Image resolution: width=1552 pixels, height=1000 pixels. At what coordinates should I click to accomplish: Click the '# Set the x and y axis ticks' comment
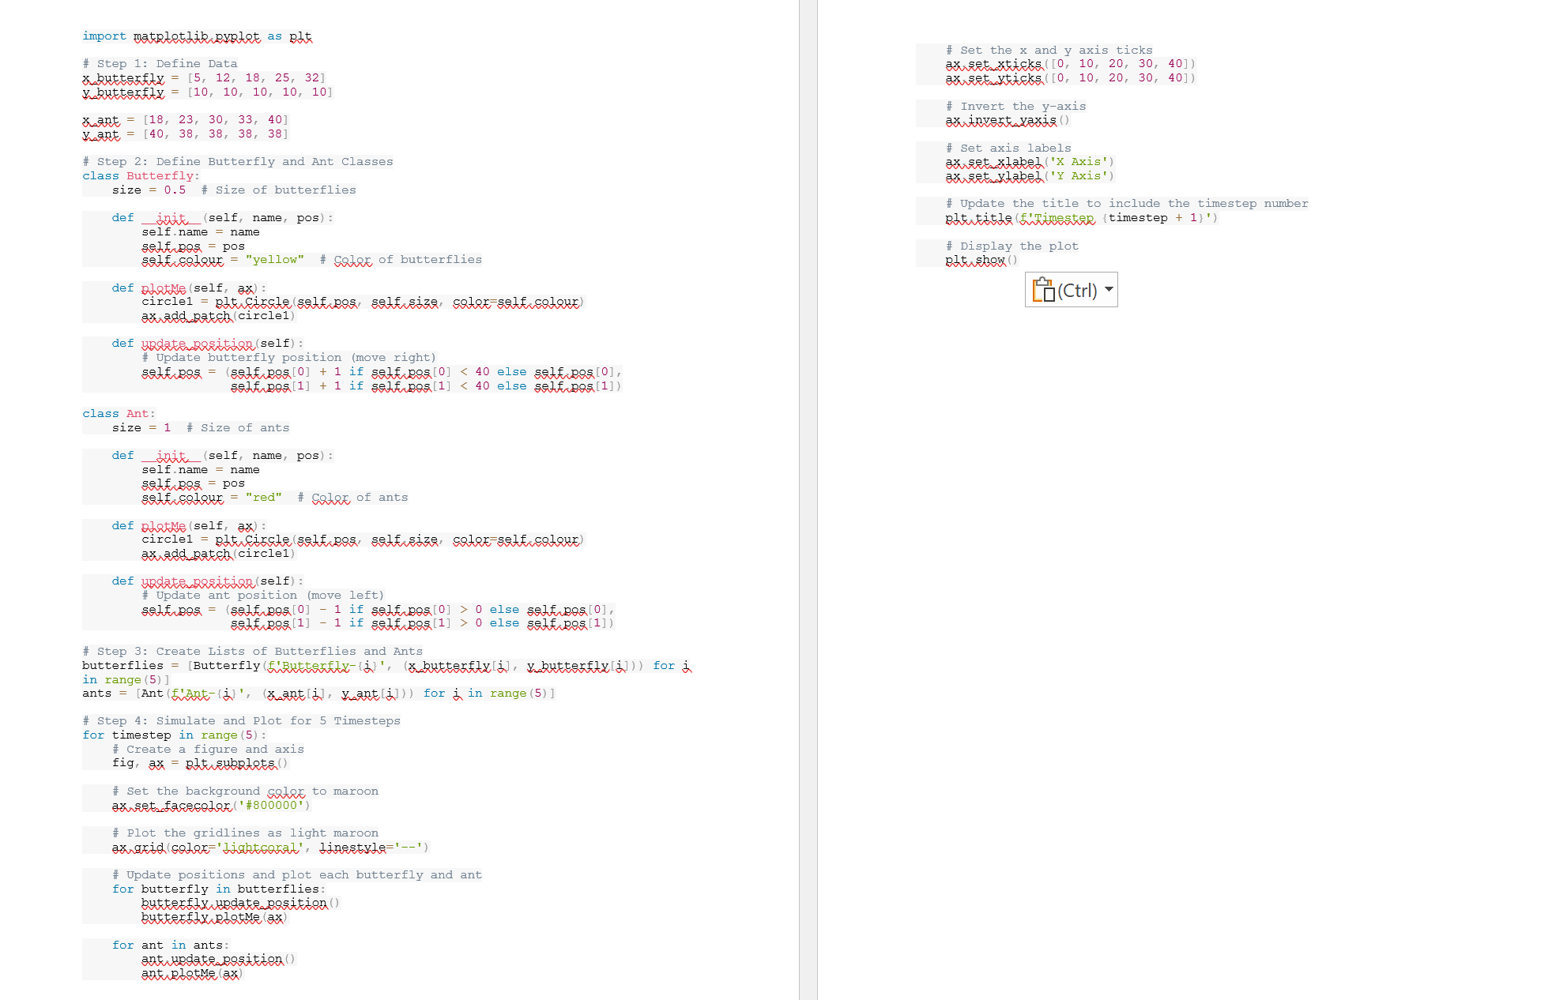coord(1049,51)
